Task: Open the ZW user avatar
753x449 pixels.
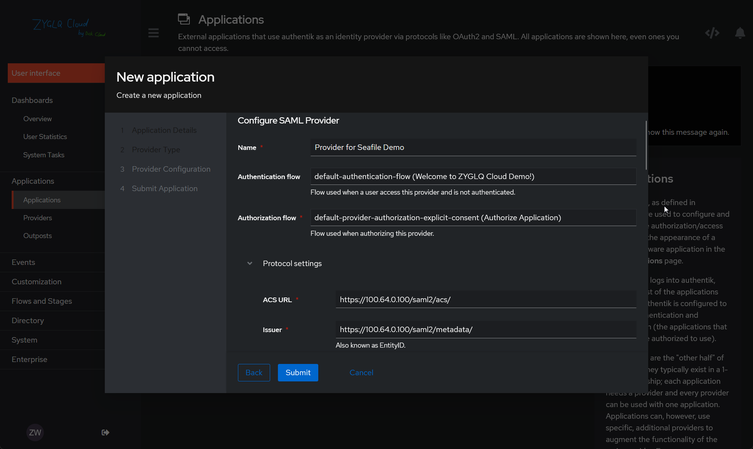Action: click(35, 432)
